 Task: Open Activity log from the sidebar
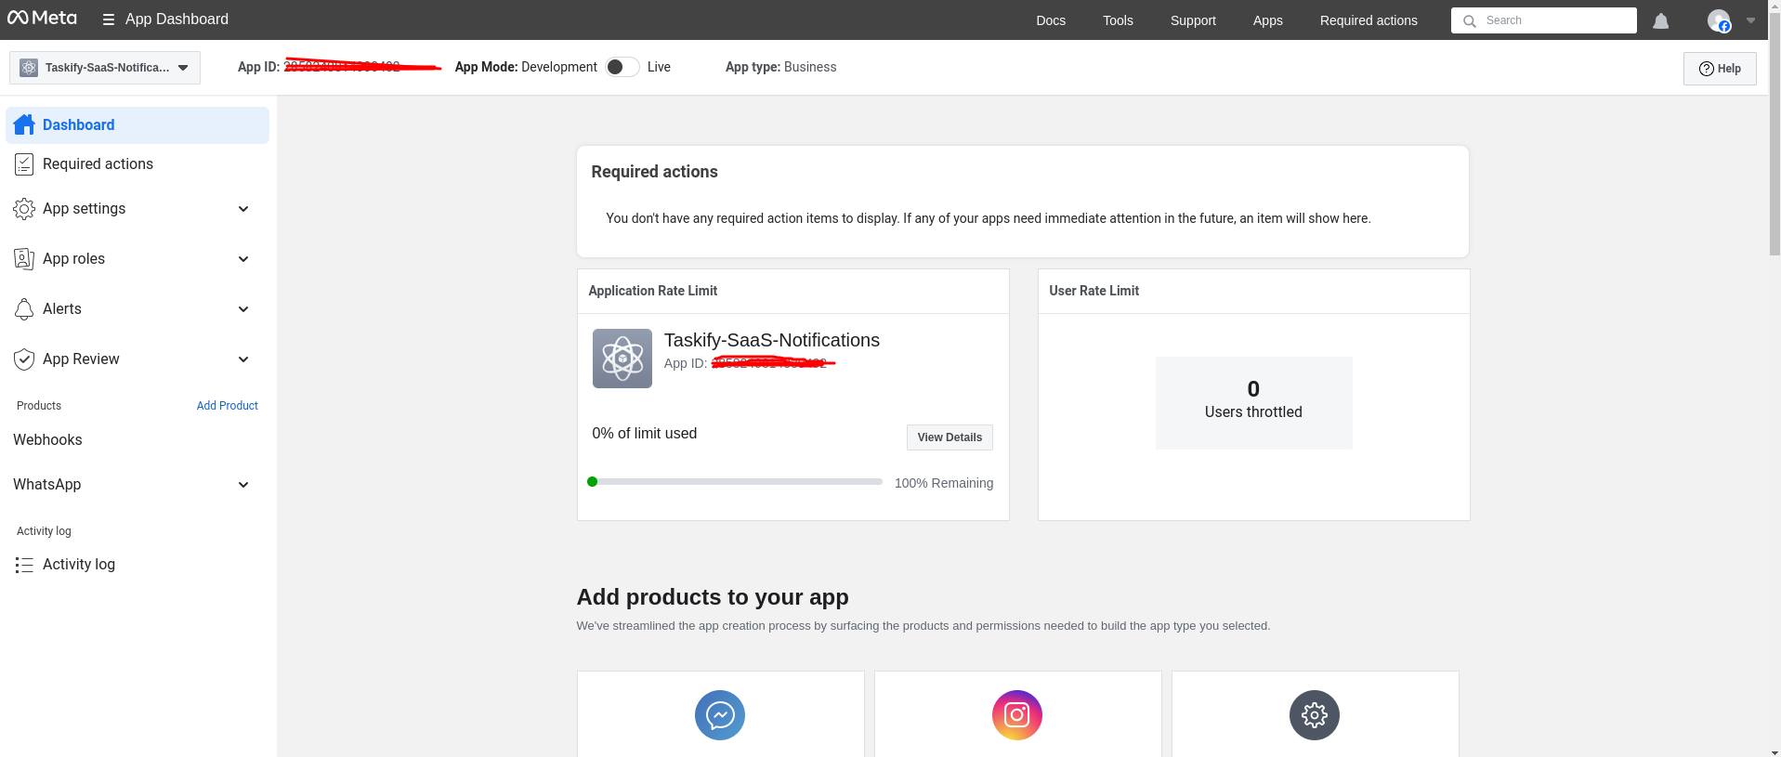click(x=79, y=565)
